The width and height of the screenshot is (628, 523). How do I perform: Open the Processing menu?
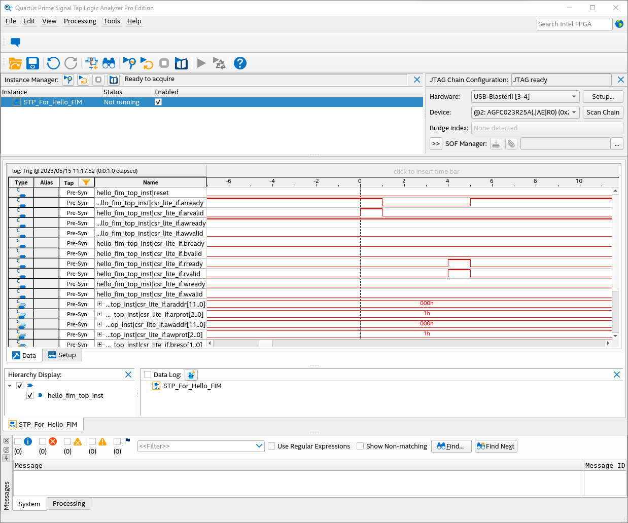(80, 21)
